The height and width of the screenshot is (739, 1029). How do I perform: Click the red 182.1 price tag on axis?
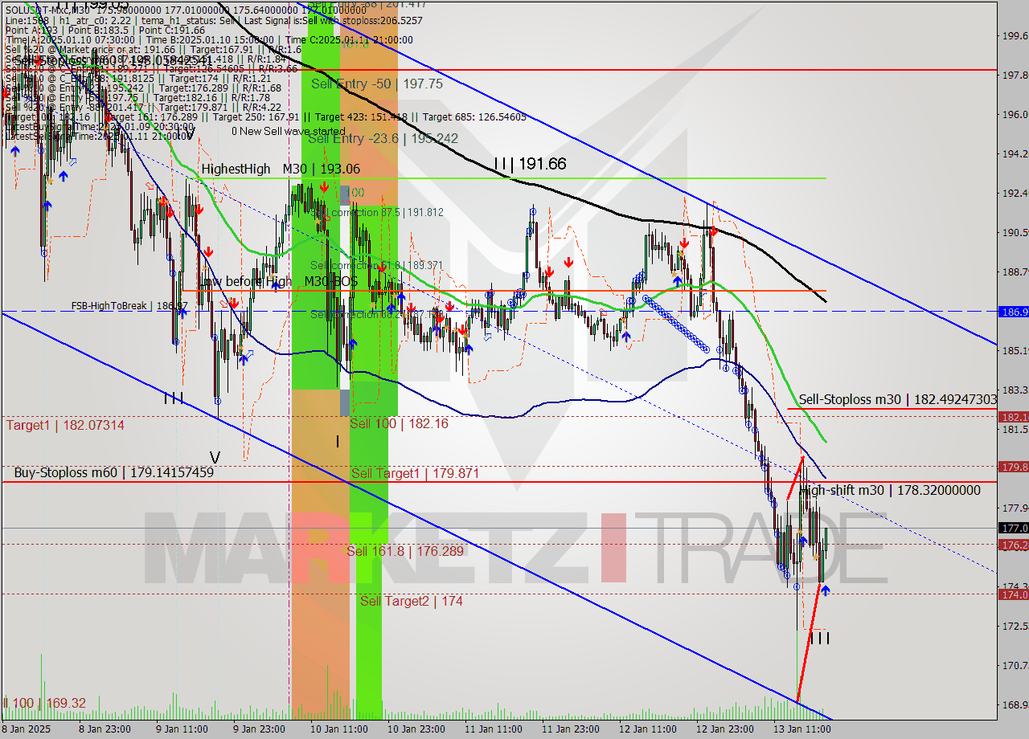pos(1012,417)
